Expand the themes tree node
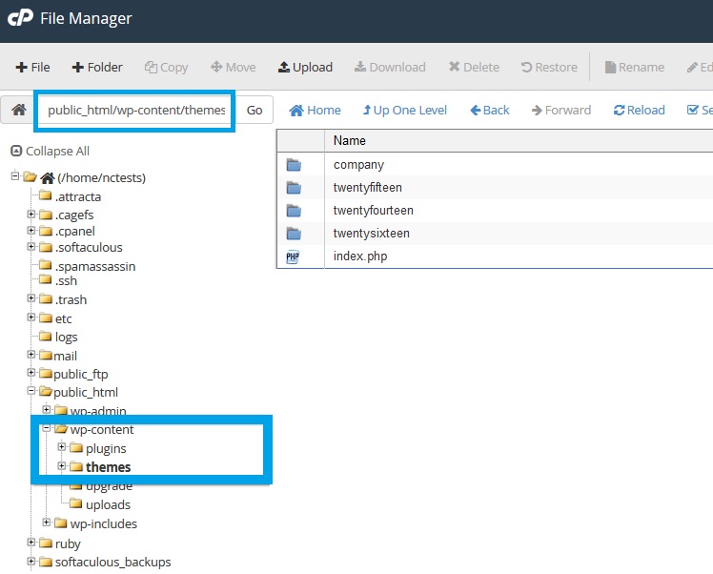Screen dimensions: 713x574 click(62, 466)
